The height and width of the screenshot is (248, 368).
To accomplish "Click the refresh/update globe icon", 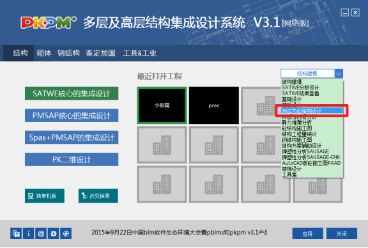I will [66, 233].
